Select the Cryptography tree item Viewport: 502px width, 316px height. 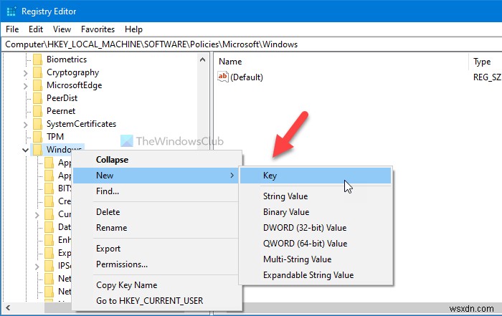tap(72, 72)
